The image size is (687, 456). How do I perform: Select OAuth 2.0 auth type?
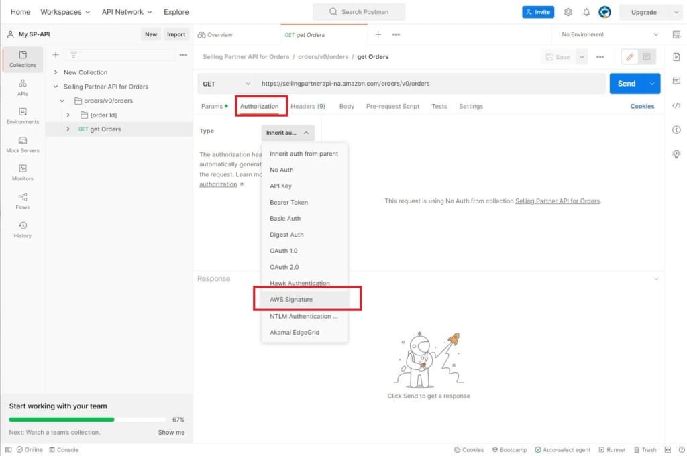pyautogui.click(x=305, y=267)
